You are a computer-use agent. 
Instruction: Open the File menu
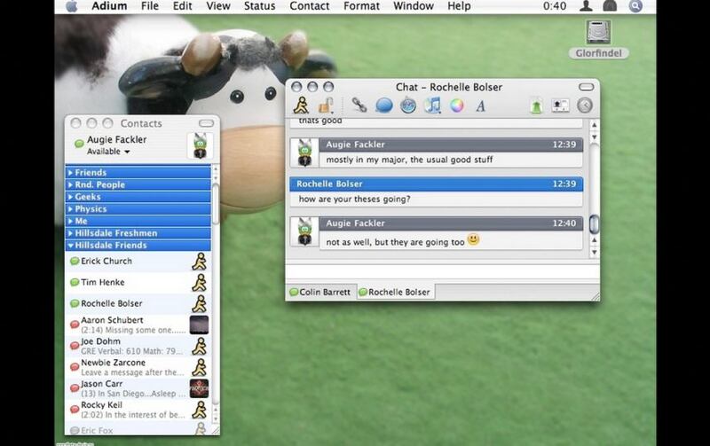click(x=149, y=6)
